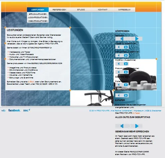Play the Radiospot audio sample

(137, 39)
